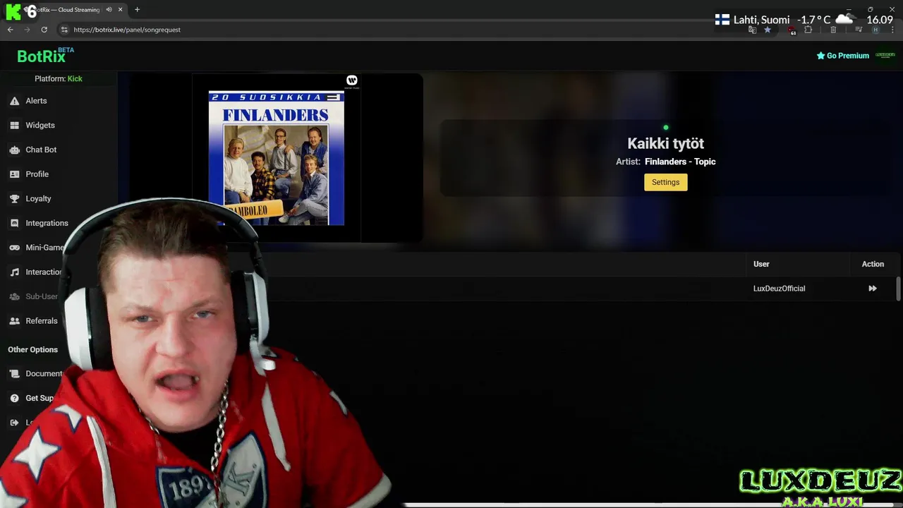Click the artist name Finlanders - Topic
The height and width of the screenshot is (508, 903).
680,162
